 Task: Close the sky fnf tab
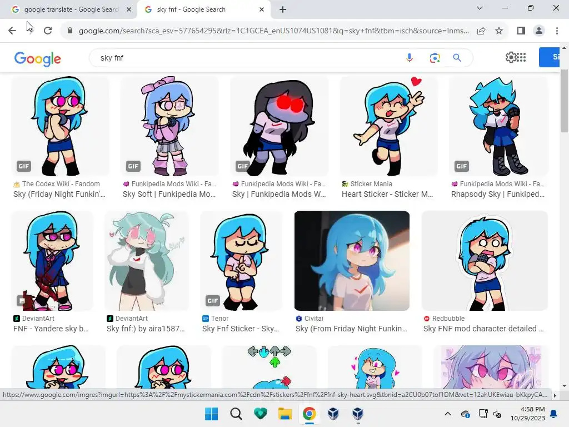(x=262, y=9)
